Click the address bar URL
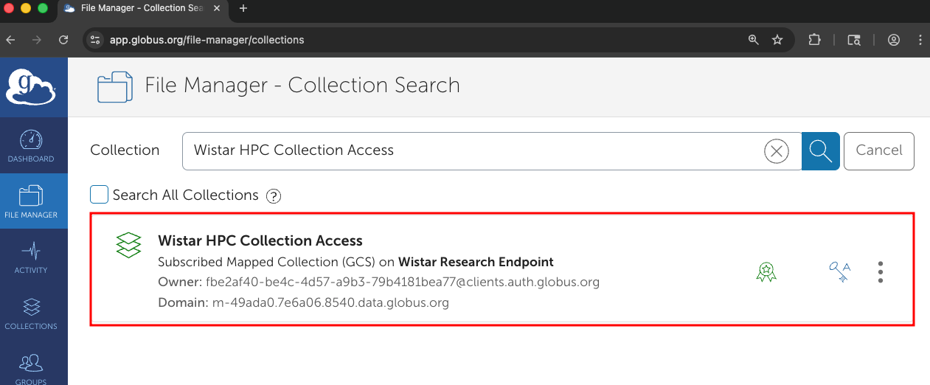Image resolution: width=930 pixels, height=385 pixels. click(207, 40)
